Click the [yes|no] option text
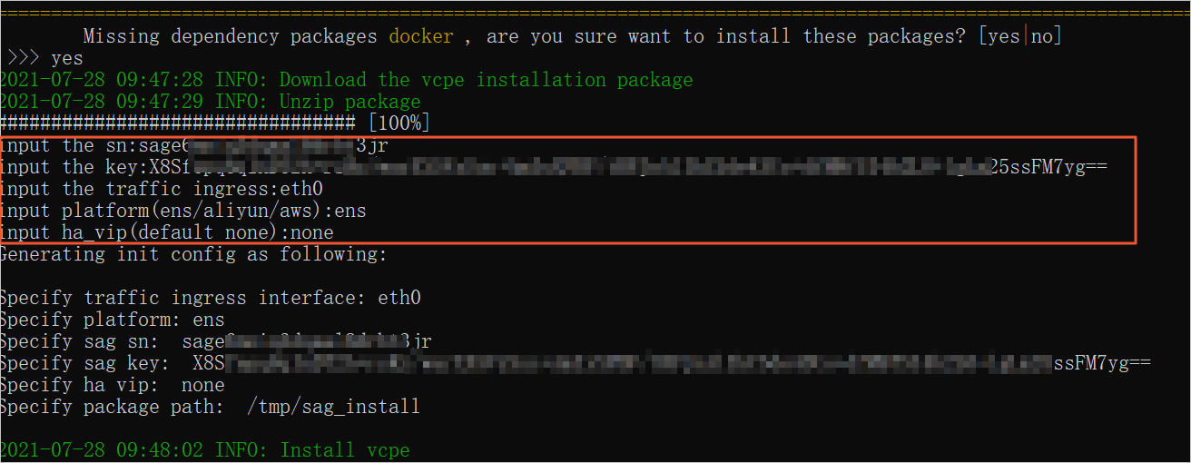This screenshot has height=463, width=1191. [x=1019, y=36]
